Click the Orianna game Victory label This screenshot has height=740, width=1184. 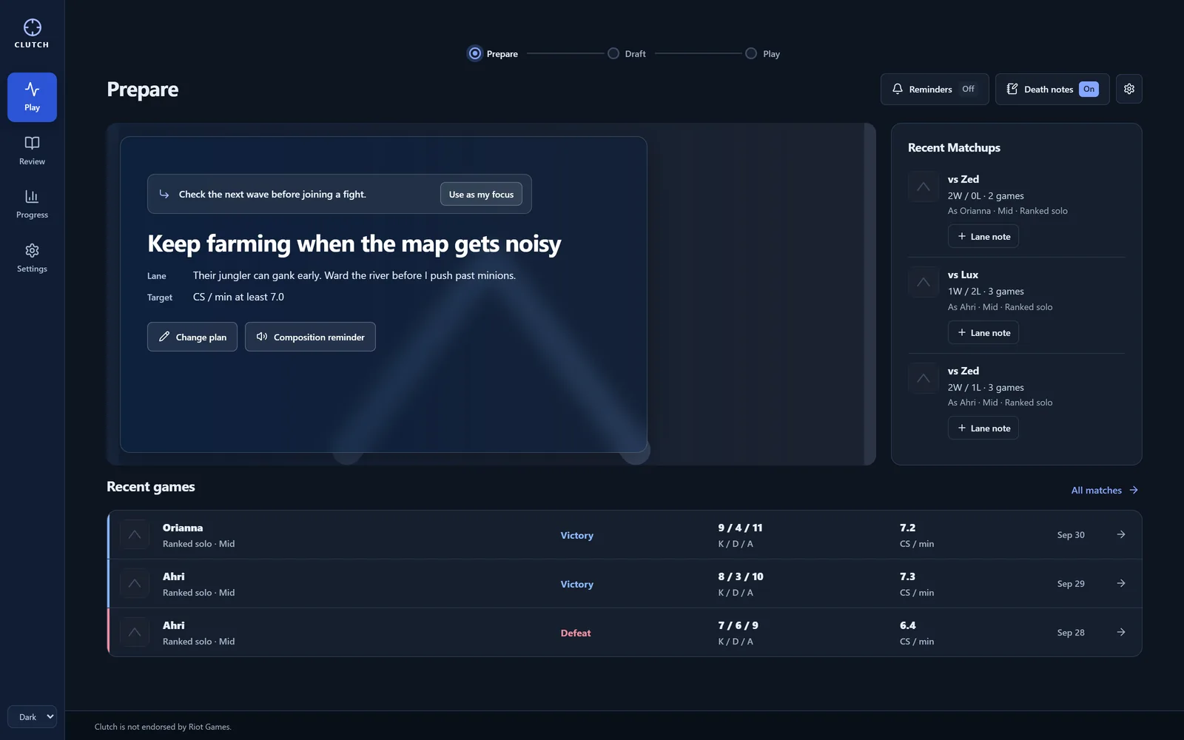point(577,535)
